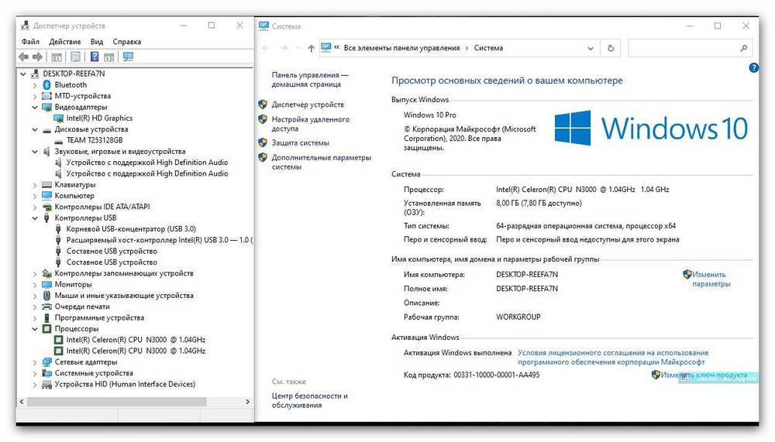Select MTD-устройства tree item
The image size is (775, 442).
coord(83,96)
